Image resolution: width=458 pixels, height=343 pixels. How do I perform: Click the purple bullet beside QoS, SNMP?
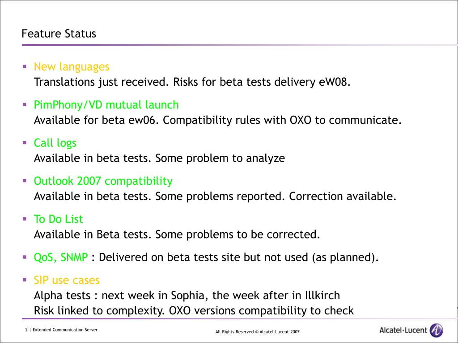coord(25,257)
